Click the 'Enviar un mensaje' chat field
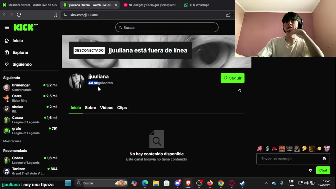 click(x=290, y=159)
